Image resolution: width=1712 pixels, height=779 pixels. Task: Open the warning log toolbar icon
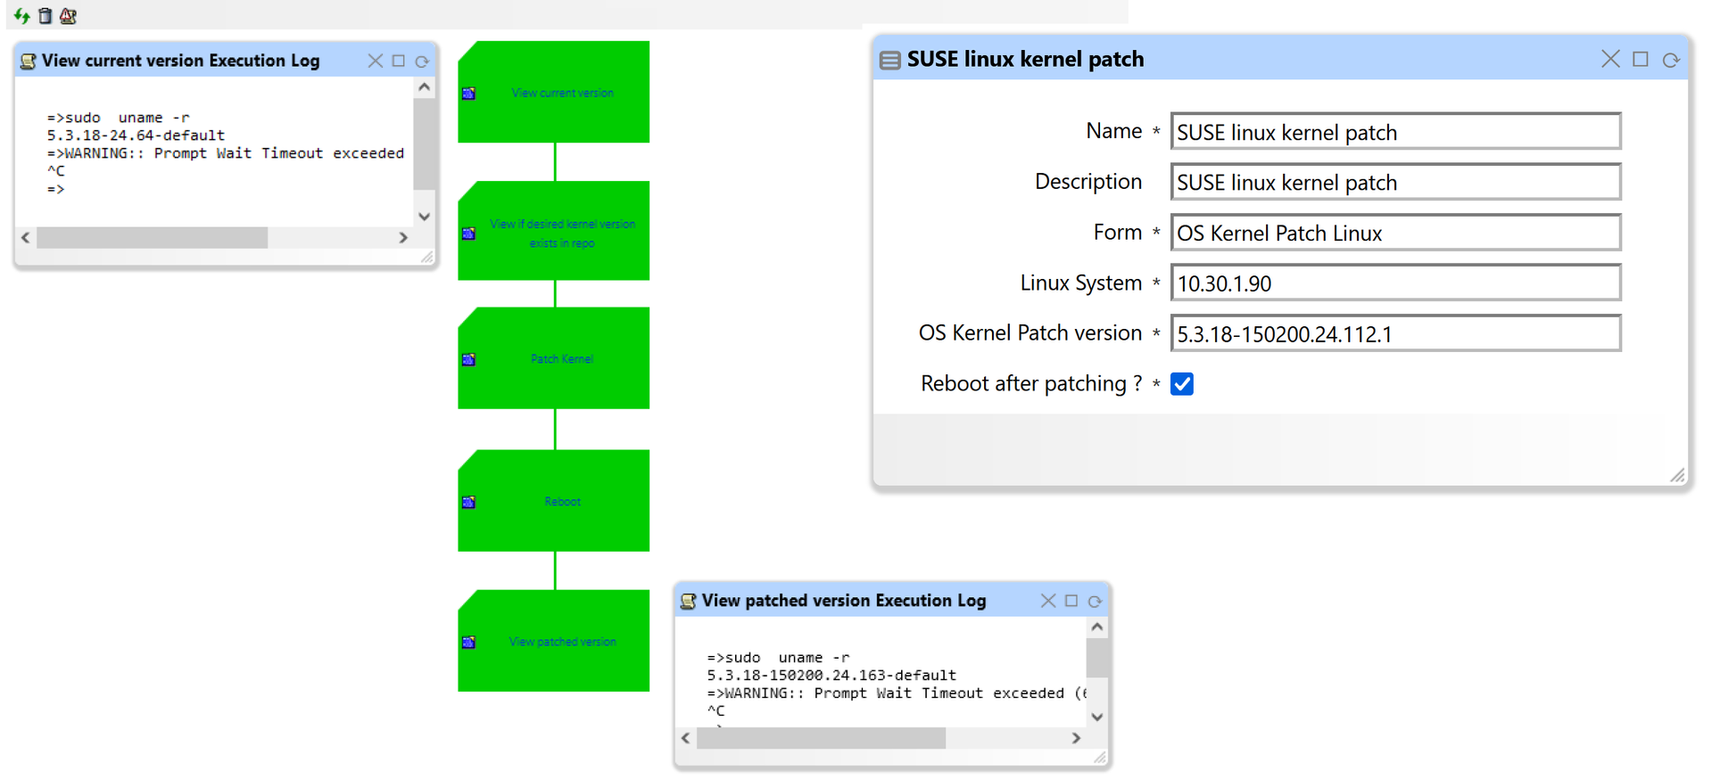point(68,15)
